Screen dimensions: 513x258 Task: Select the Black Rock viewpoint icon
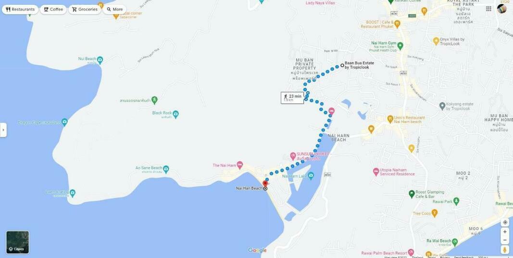click(175, 114)
